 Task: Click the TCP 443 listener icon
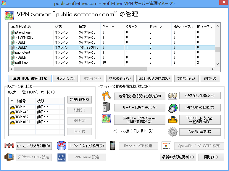click(x=12, y=112)
